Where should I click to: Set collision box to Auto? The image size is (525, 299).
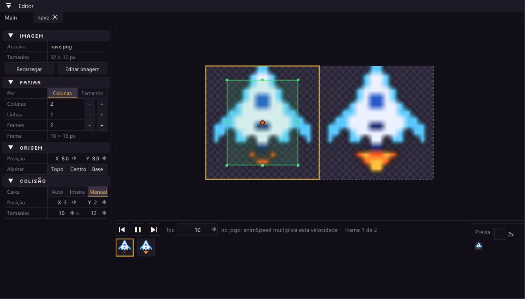pos(57,191)
